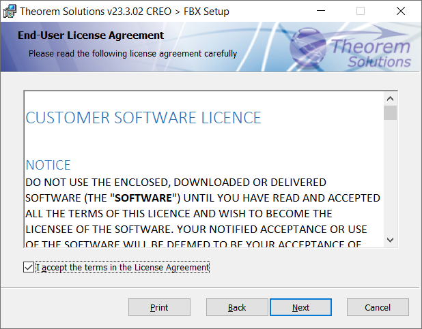Image resolution: width=422 pixels, height=329 pixels.
Task: Click the Print button
Action: [x=159, y=307]
